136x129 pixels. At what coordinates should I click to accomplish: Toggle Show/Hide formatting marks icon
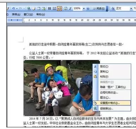pyautogui.click(x=70, y=8)
